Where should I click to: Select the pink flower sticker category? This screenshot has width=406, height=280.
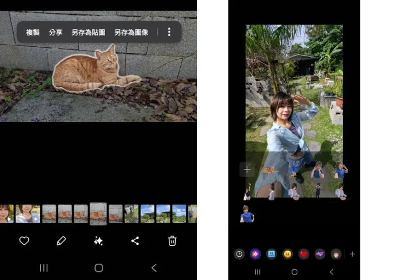coord(255,254)
